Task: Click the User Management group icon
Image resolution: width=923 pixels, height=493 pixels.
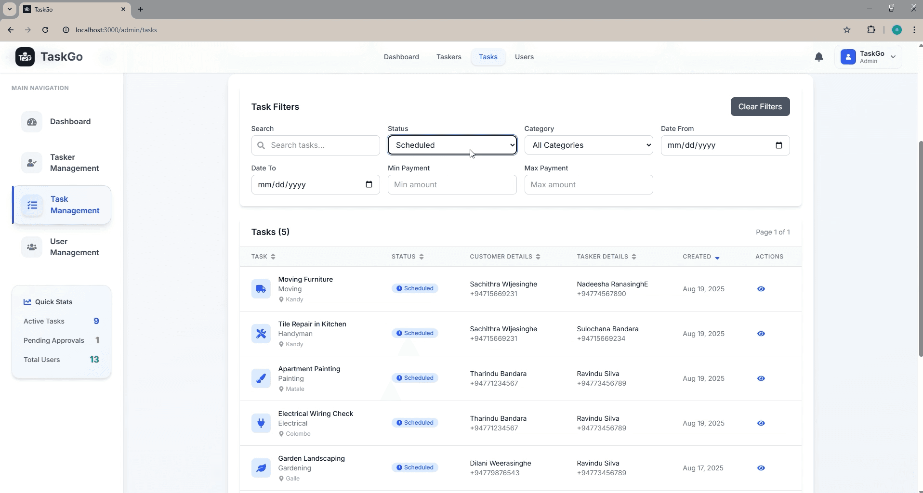Action: (32, 247)
